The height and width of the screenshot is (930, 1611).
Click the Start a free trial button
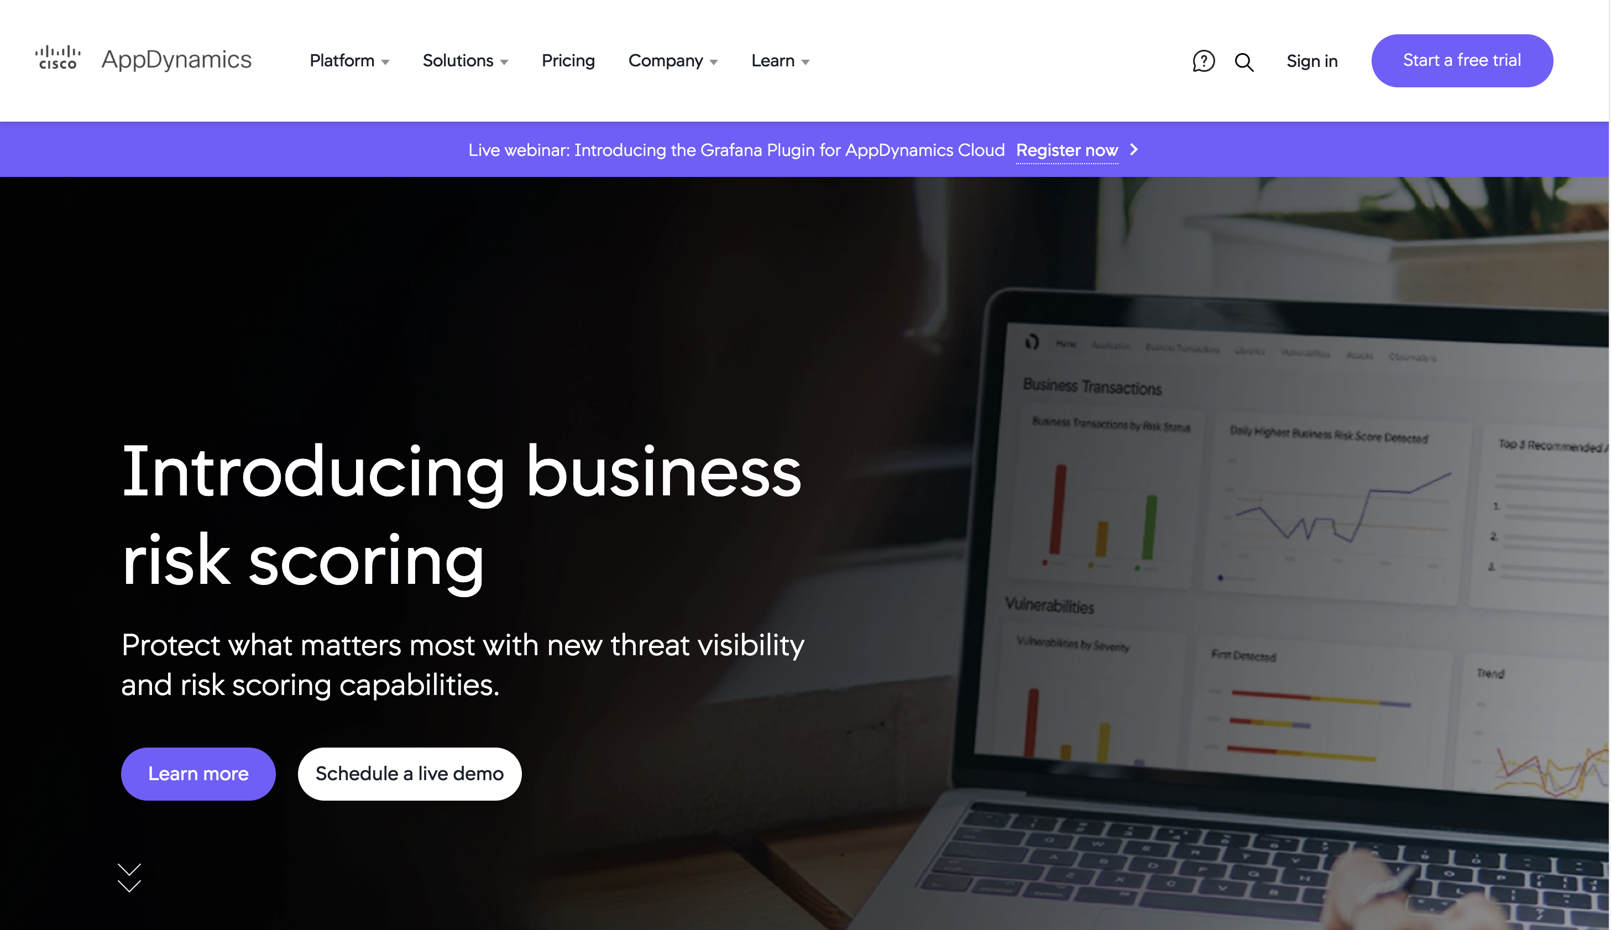click(x=1462, y=60)
